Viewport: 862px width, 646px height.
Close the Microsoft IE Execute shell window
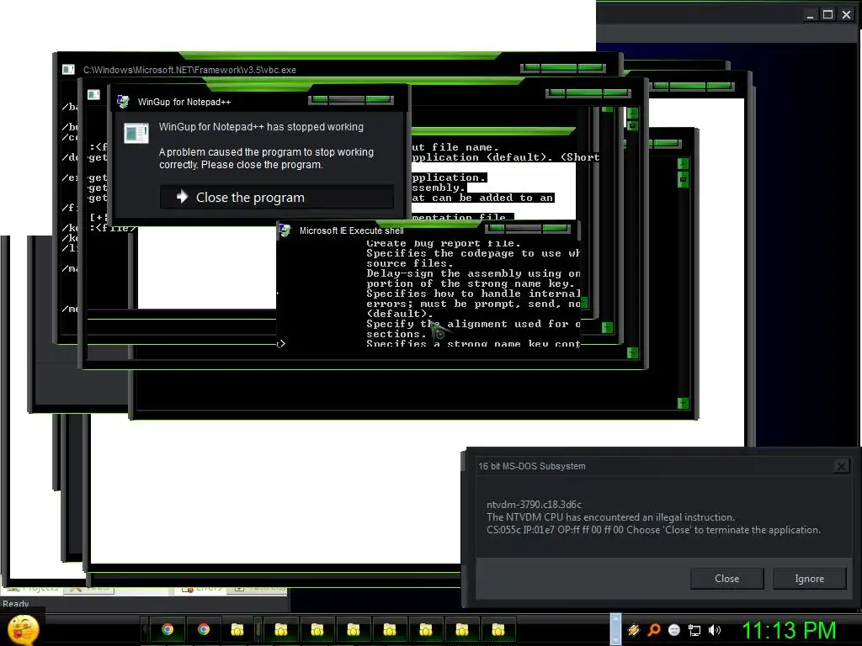[556, 228]
